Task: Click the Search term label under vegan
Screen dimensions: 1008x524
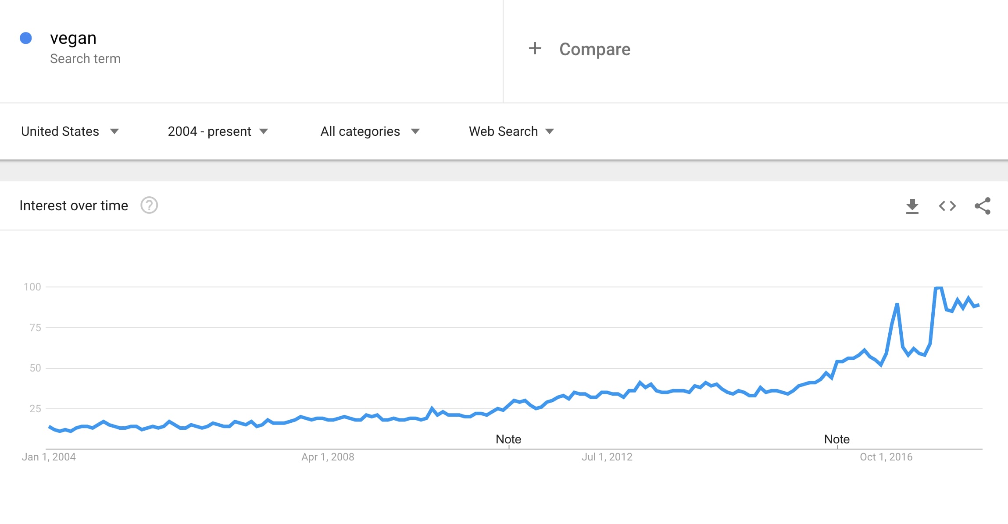Action: coord(85,59)
